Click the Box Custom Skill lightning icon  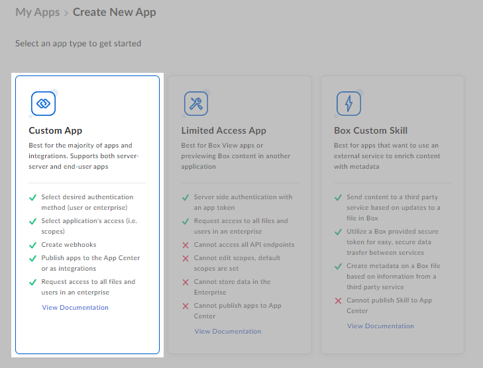pyautogui.click(x=349, y=103)
